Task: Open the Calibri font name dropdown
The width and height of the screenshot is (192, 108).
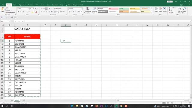Action: (29, 9)
